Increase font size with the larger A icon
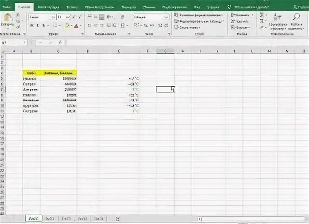 pos(74,17)
